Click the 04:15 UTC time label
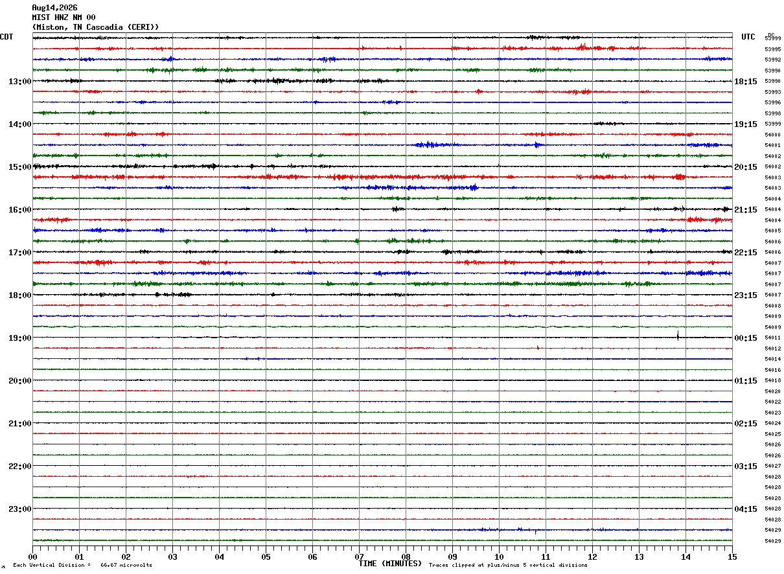This screenshot has height=574, width=784. click(746, 509)
